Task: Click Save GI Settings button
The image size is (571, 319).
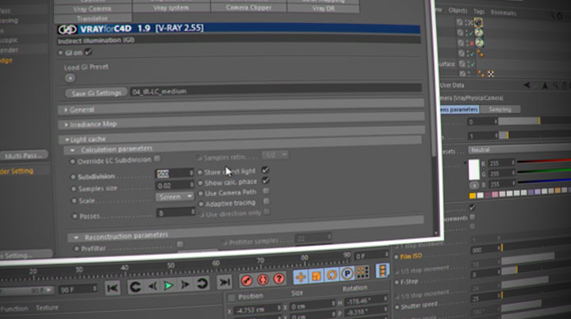Action: point(97,93)
